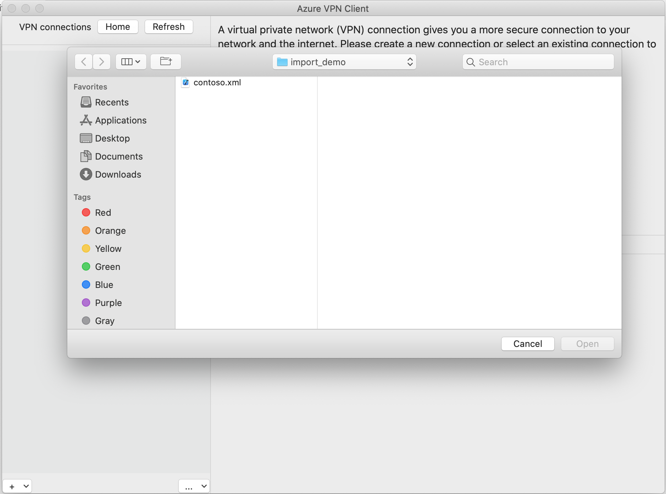Image resolution: width=666 pixels, height=494 pixels.
Task: Select the contoso.xml file icon
Action: pos(186,82)
